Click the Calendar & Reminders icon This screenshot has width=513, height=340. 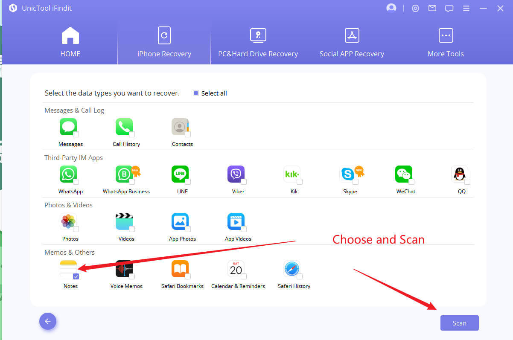click(x=236, y=269)
